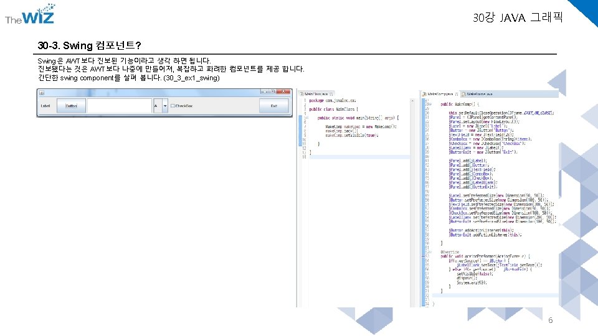This screenshot has width=598, height=336.
Task: Close the MakeComp.java tab via its X
Action: [x=456, y=94]
